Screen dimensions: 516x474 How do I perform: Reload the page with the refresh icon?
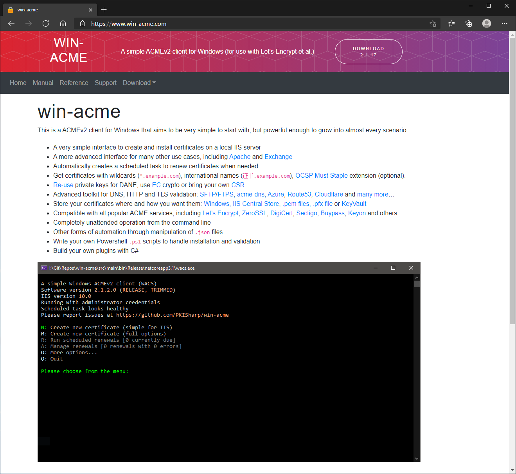46,23
